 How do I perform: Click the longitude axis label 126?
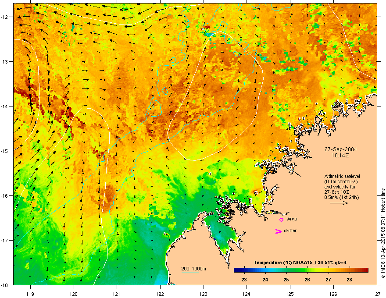(x=333, y=294)
